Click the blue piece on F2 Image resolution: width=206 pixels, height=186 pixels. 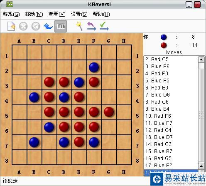coord(94,67)
